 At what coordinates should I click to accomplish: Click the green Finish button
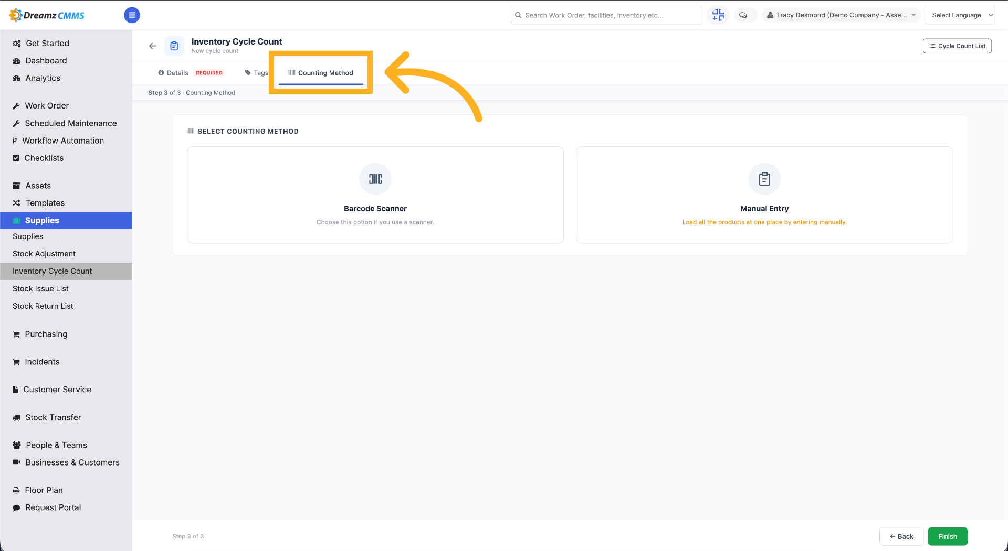tap(948, 536)
